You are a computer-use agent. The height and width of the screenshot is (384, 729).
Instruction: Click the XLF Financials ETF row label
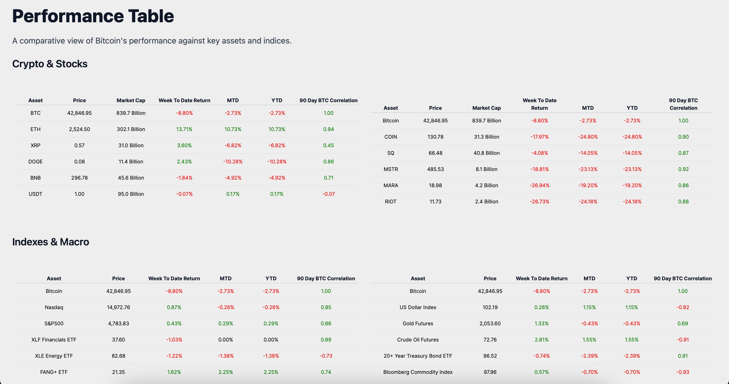[x=54, y=340]
